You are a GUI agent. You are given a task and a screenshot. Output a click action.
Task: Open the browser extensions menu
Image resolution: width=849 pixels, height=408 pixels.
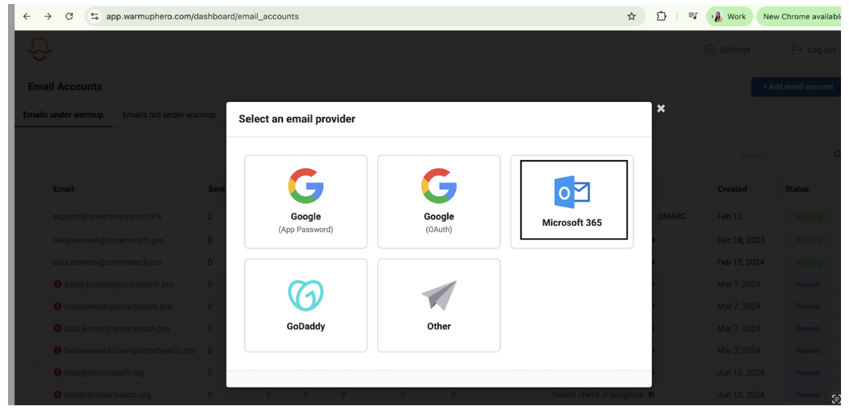661,17
